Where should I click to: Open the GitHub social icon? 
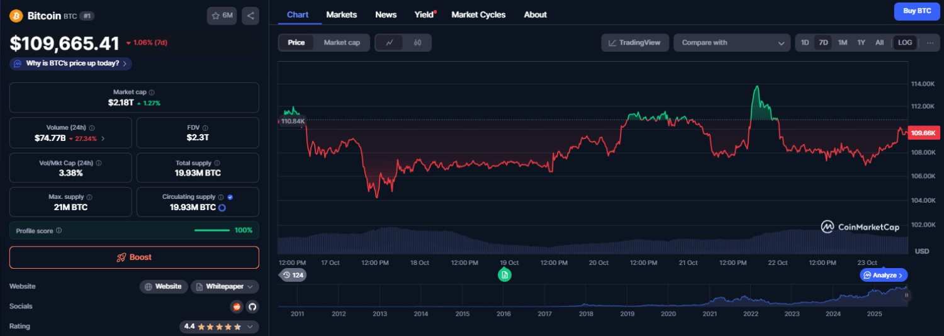click(x=252, y=306)
